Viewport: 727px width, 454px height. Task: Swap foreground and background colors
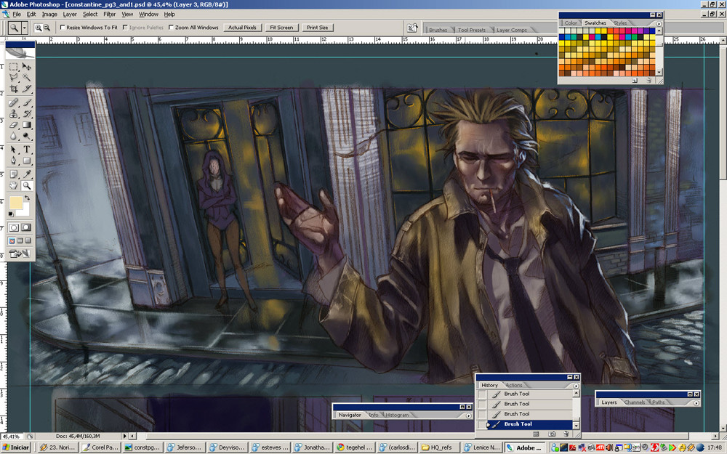pos(28,198)
